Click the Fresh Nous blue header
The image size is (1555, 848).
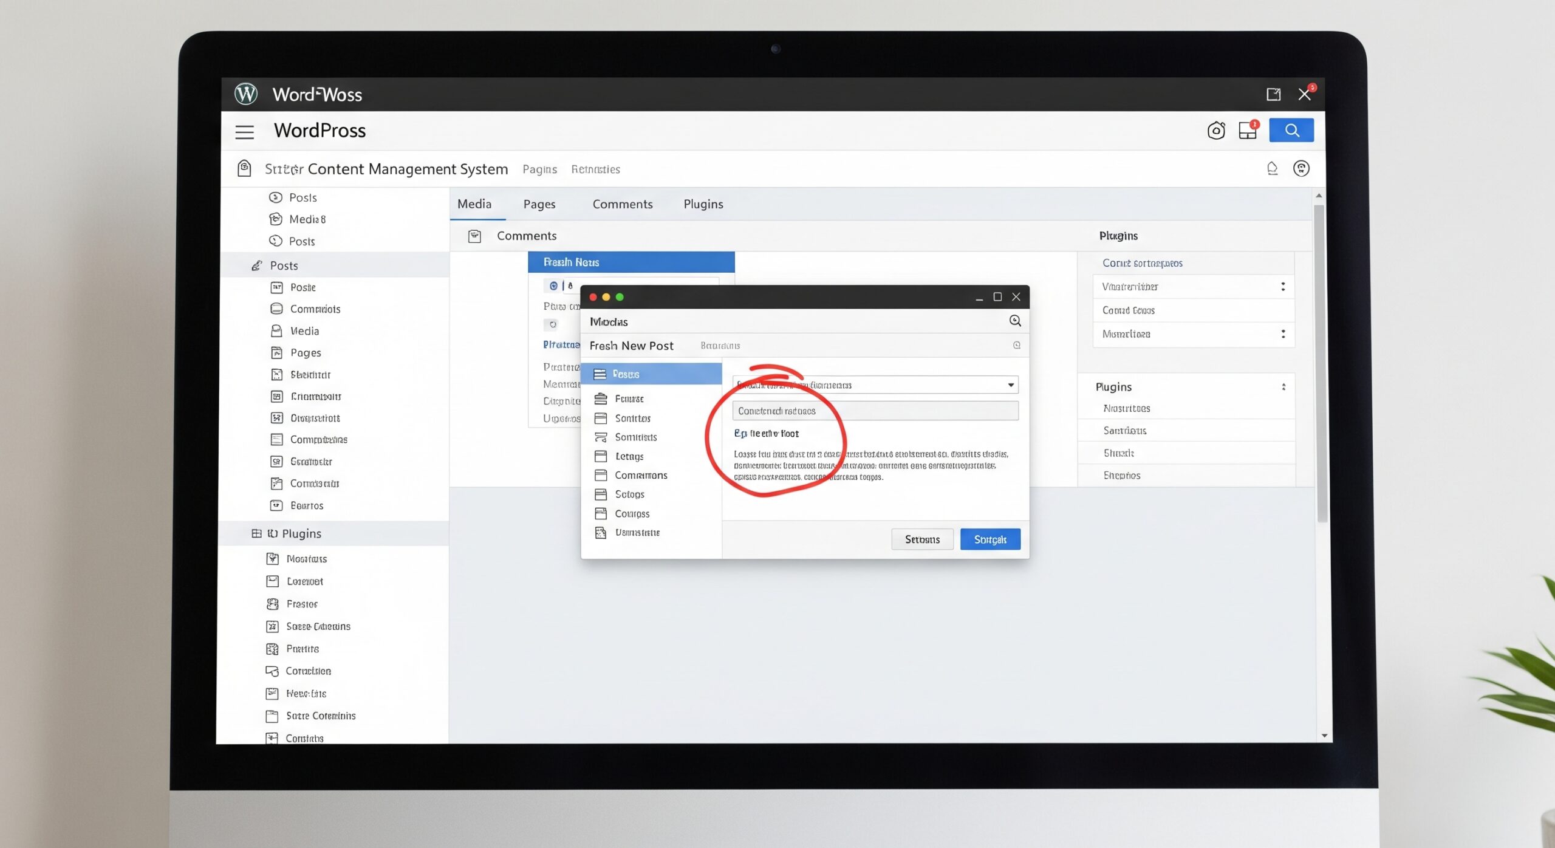pyautogui.click(x=631, y=262)
